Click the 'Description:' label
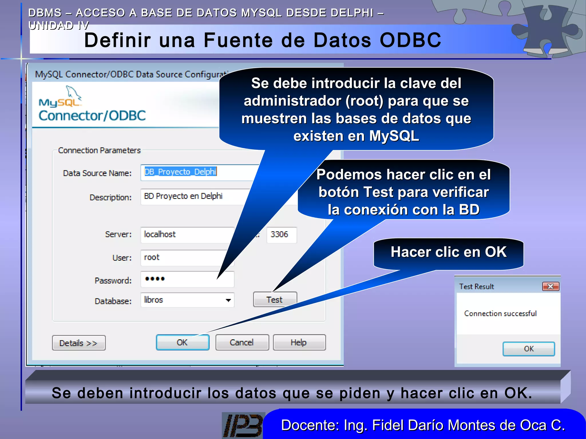This screenshot has width=586, height=439. coord(111,197)
